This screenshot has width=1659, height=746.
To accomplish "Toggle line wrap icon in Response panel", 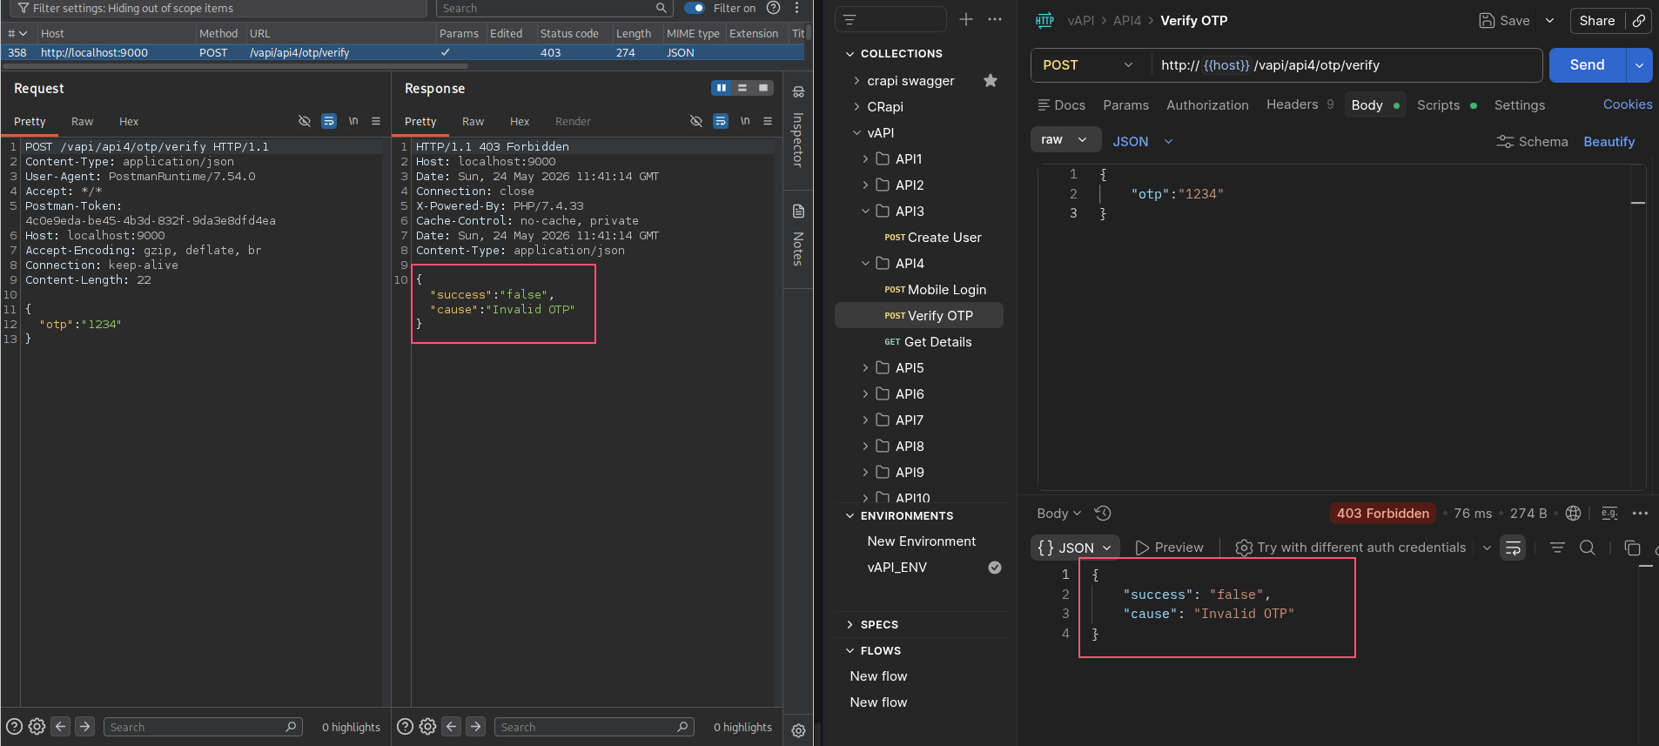I will [721, 121].
